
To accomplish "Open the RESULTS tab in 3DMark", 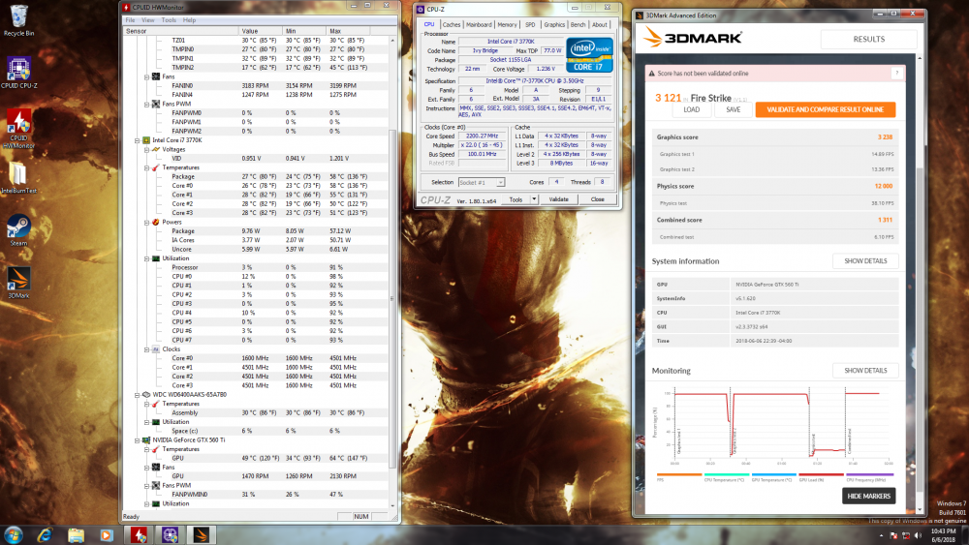I will pos(868,39).
